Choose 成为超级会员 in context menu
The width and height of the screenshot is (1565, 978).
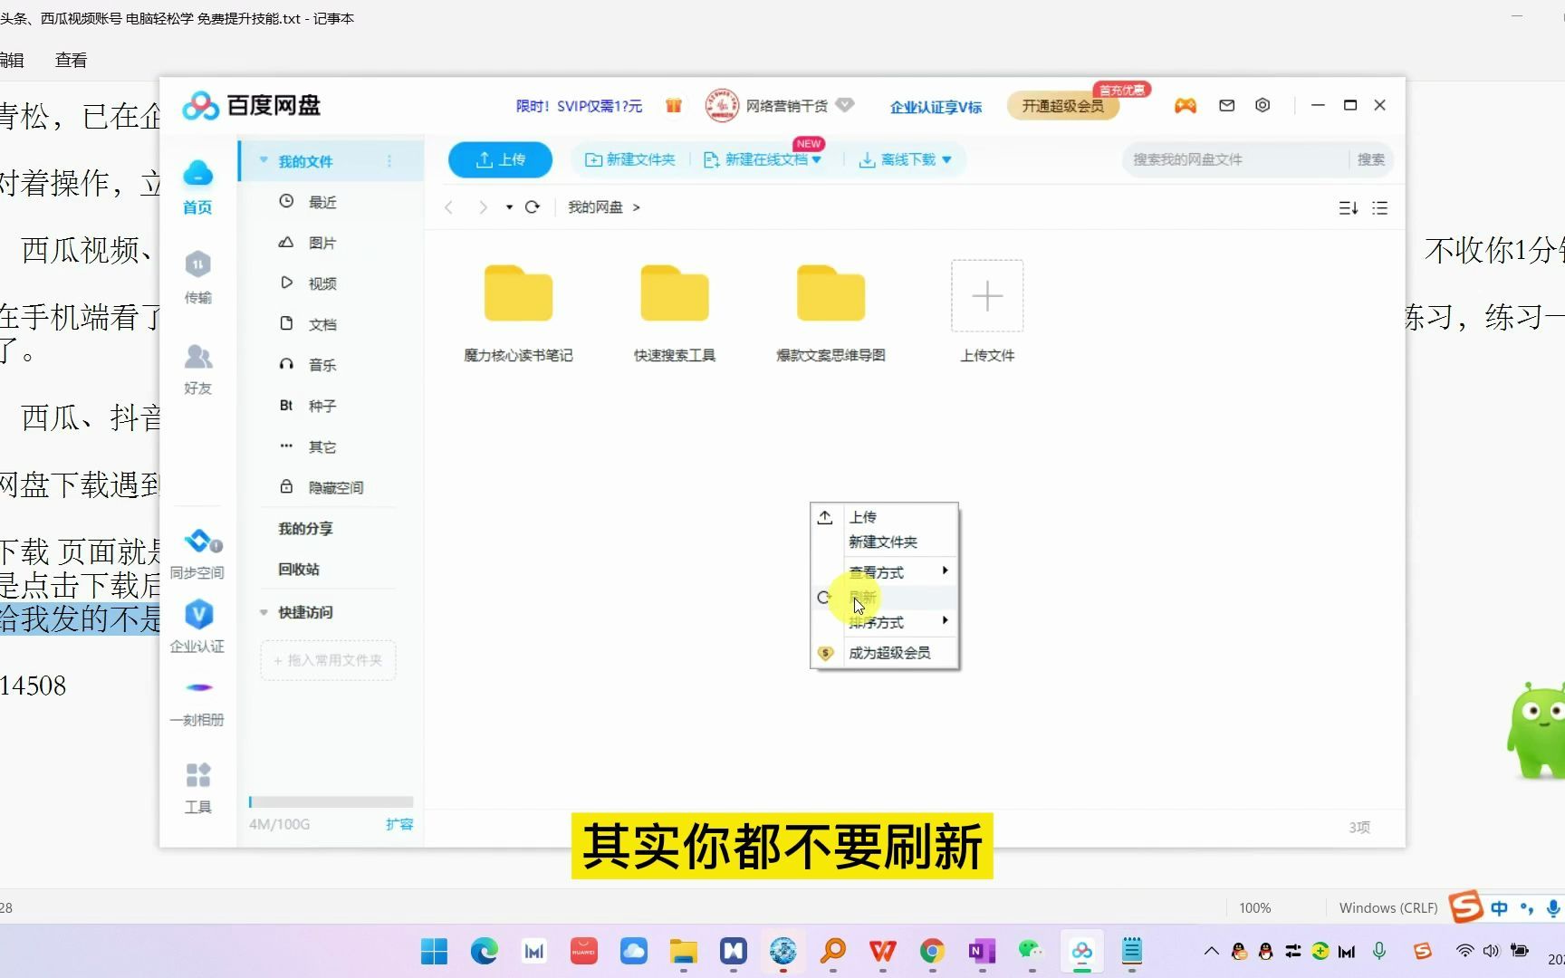click(x=884, y=652)
